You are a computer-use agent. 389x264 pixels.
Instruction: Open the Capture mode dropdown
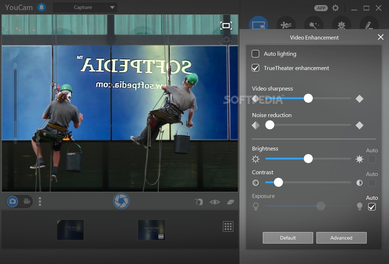85,8
